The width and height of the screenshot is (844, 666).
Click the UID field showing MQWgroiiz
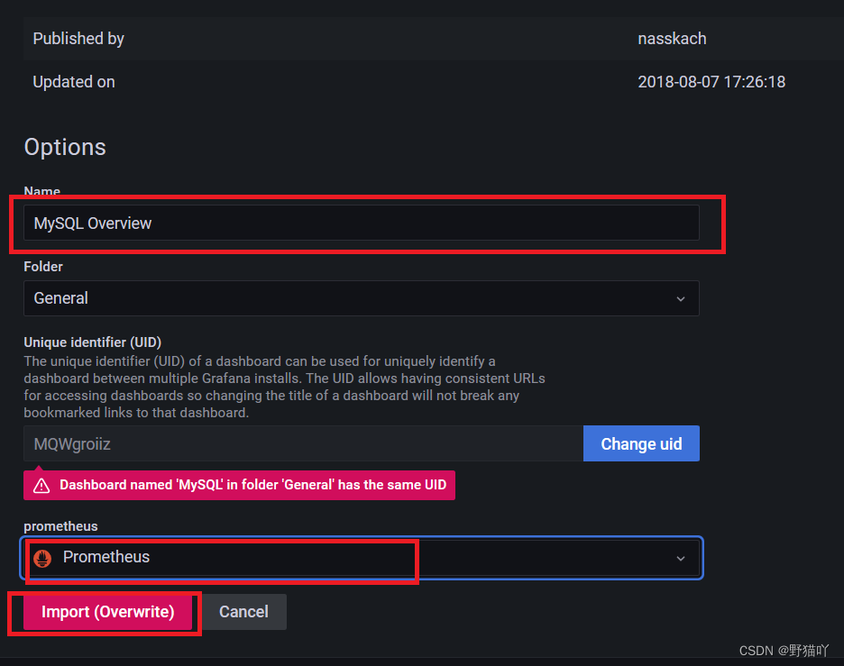click(x=303, y=443)
